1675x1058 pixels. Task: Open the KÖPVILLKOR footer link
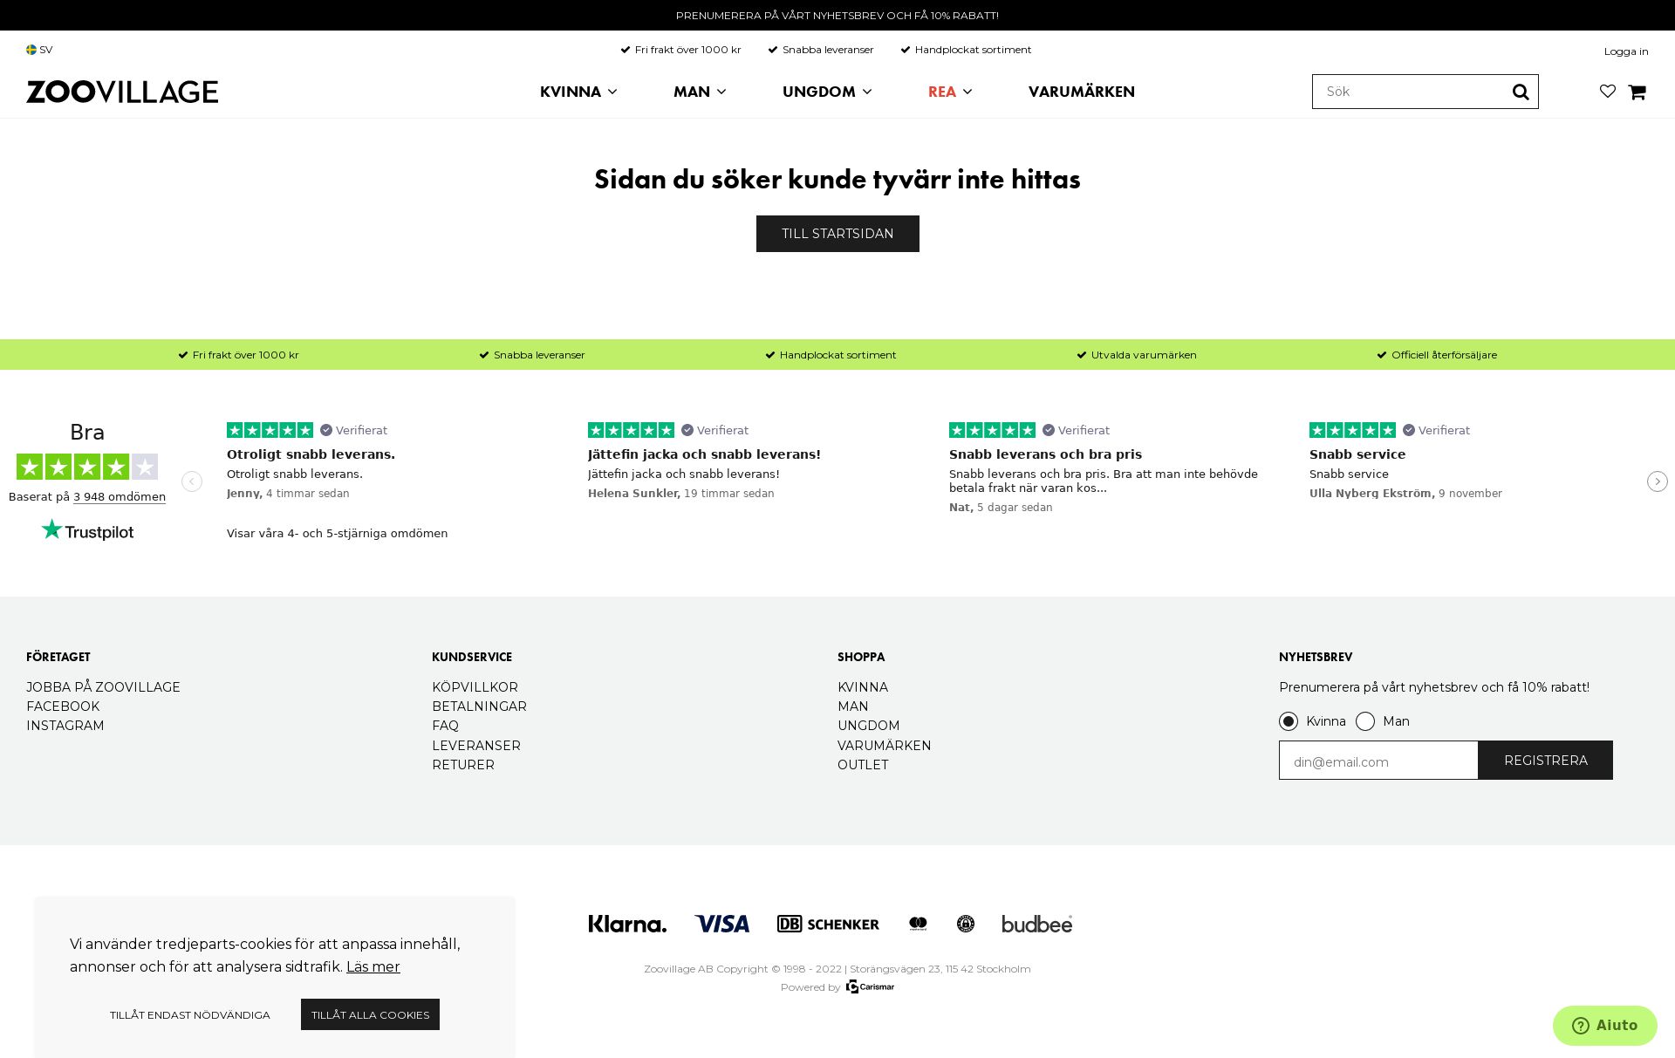pos(475,687)
